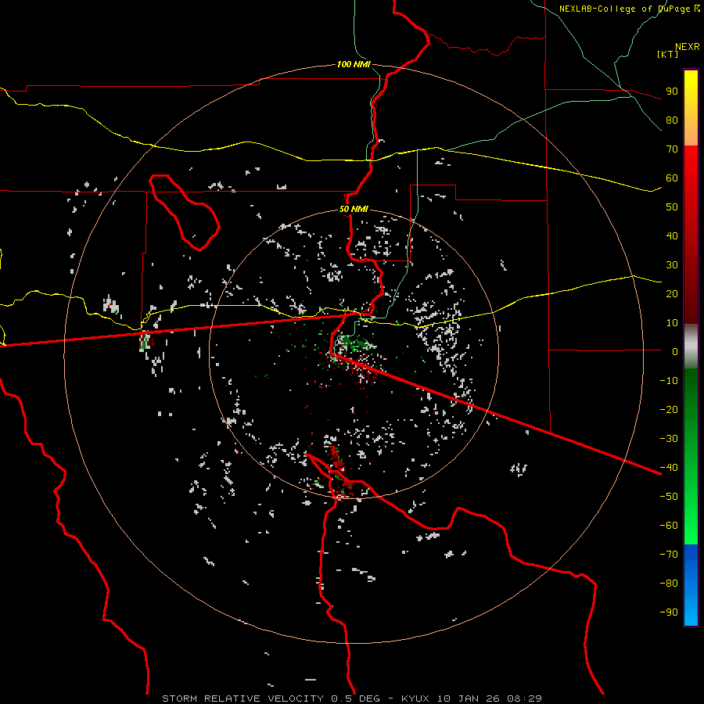Select the 30 knot scale label
704x704 pixels.
click(x=672, y=265)
